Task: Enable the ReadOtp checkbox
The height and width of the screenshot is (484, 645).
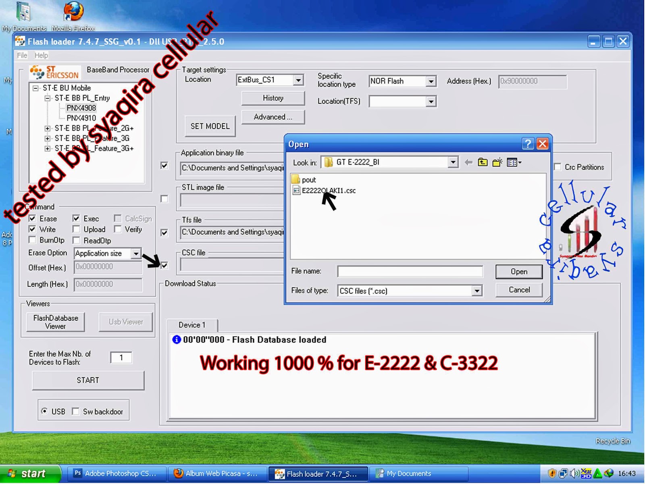Action: (76, 240)
